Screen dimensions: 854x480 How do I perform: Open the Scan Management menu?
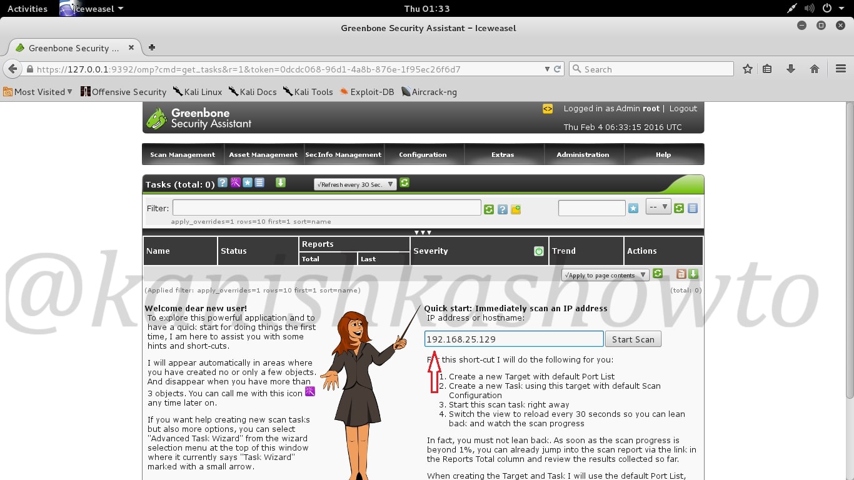click(x=183, y=154)
